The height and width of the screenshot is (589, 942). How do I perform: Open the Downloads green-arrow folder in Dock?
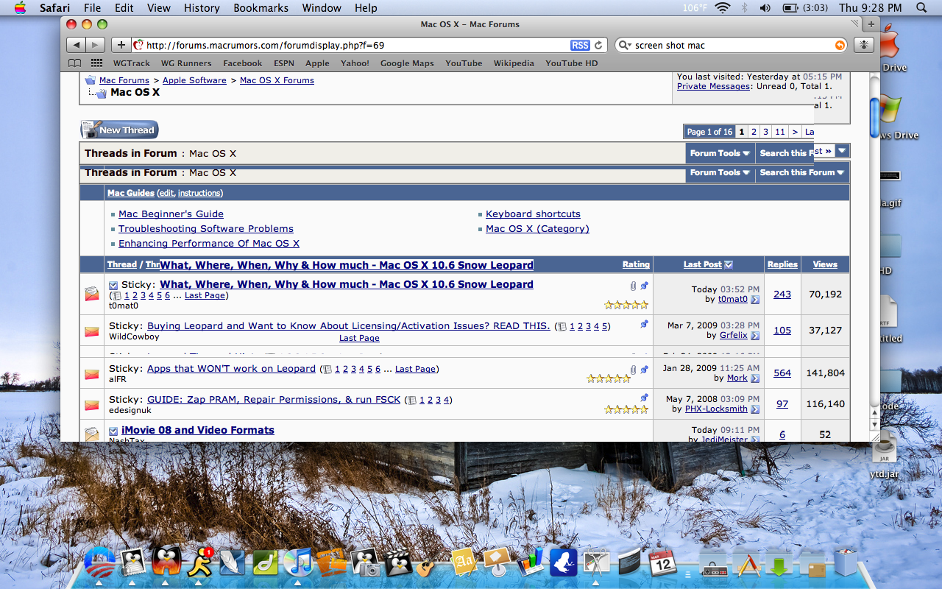pos(779,565)
